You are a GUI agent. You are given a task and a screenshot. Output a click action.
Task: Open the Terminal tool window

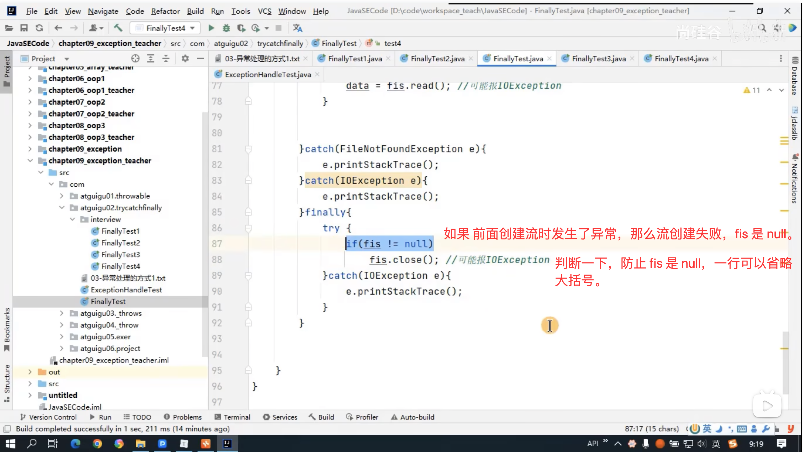point(233,417)
